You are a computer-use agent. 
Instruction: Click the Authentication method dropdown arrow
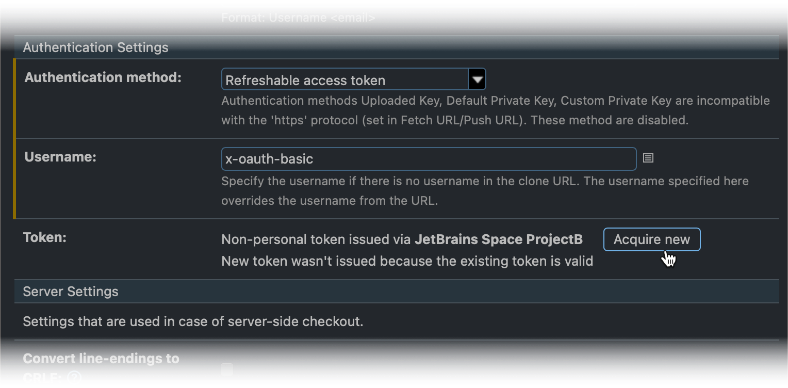[x=477, y=80]
